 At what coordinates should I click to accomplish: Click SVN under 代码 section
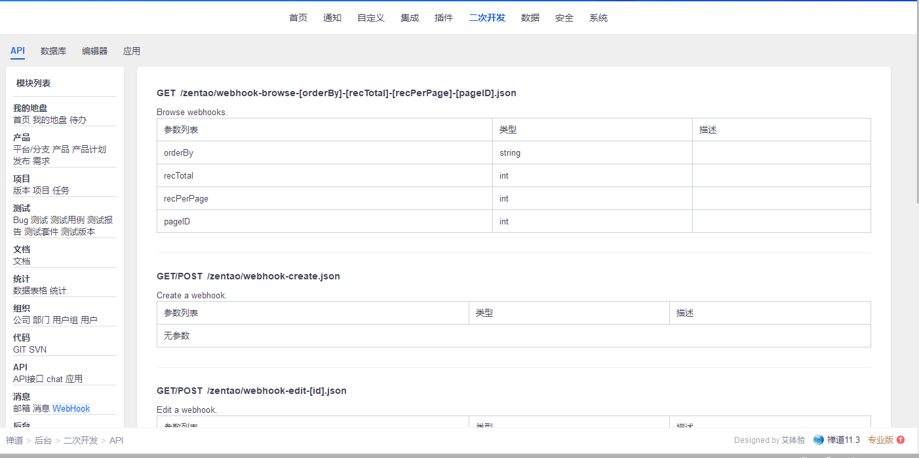pos(38,349)
